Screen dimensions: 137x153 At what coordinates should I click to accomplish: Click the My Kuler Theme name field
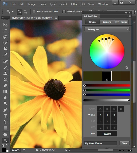100,143
